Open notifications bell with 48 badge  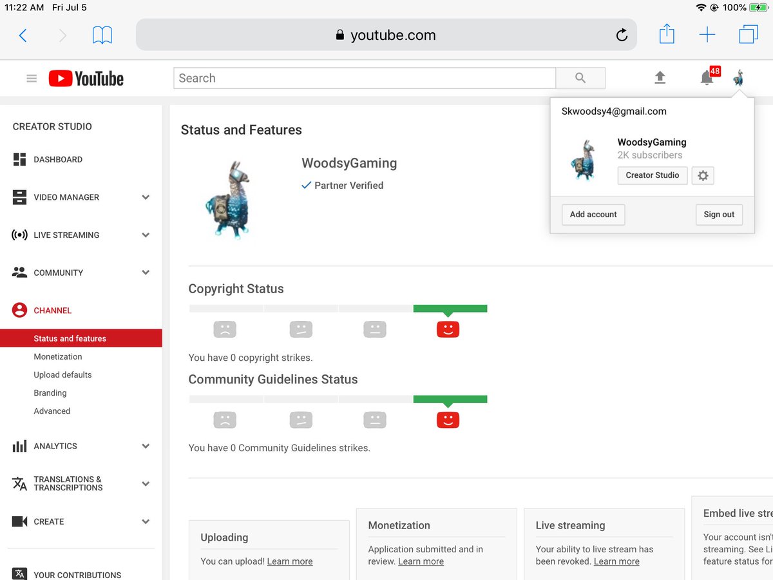708,78
